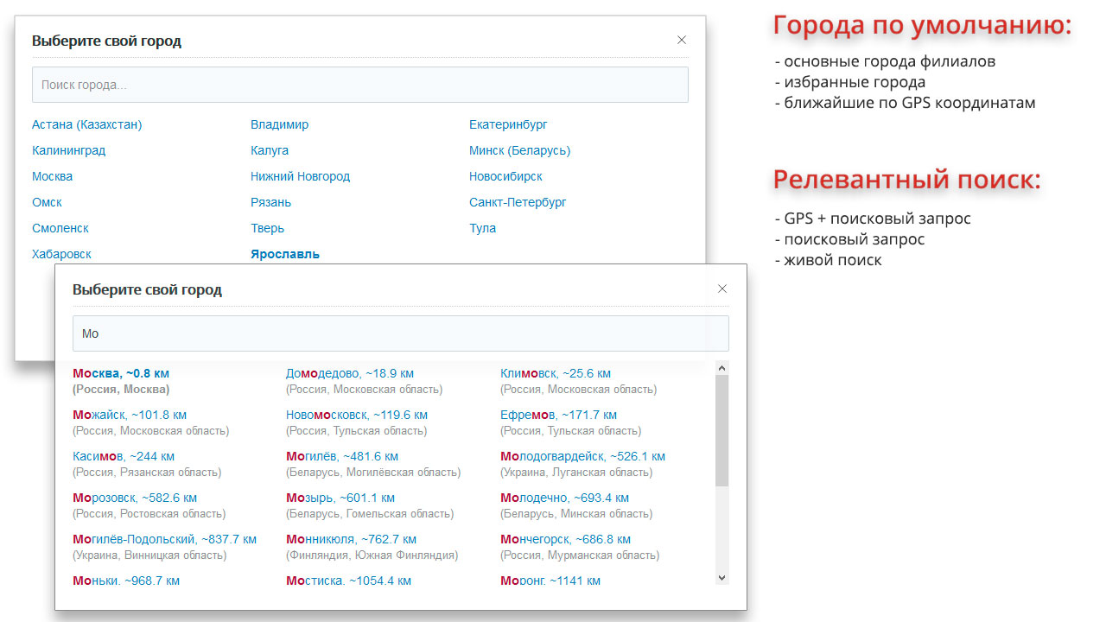The image size is (1106, 622).
Task: Select Могилёв, ~481.6 км result
Action: 341,456
